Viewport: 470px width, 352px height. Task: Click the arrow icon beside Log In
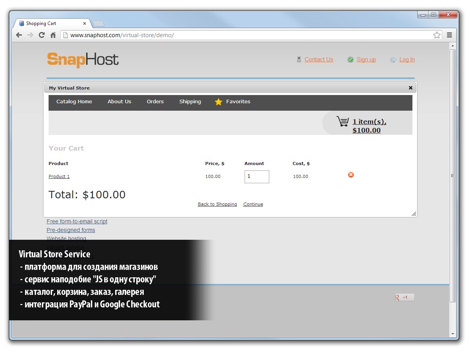393,60
